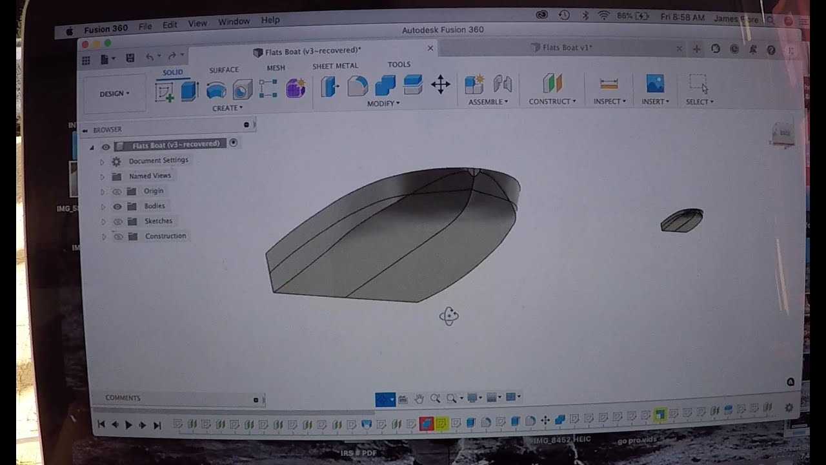This screenshot has width=826, height=465.
Task: Click the ViewCube in the corner
Action: point(783,134)
